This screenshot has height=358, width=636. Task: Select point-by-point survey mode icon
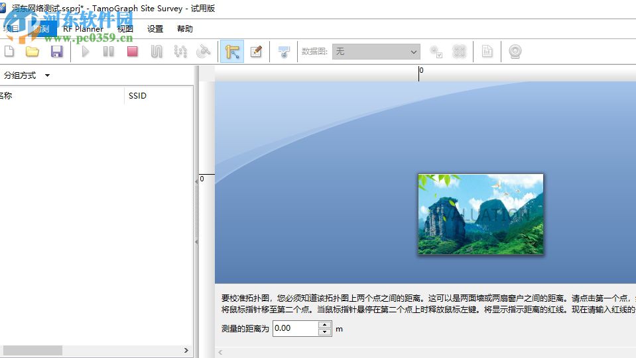click(x=180, y=52)
